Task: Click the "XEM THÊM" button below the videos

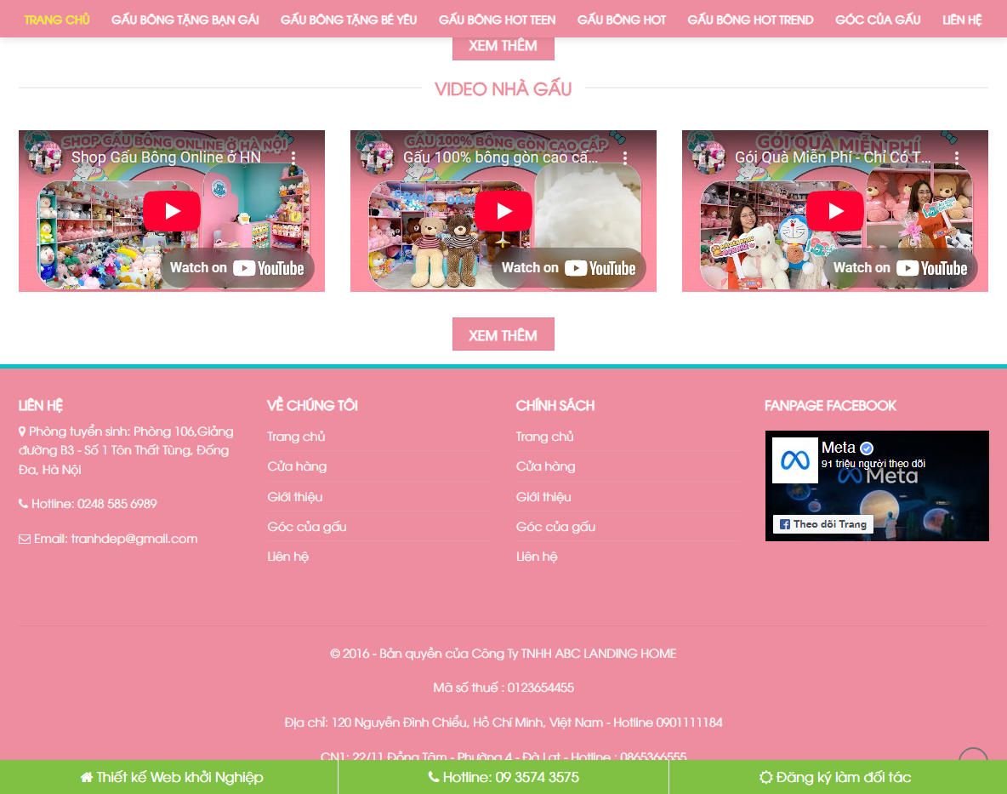Action: 503,334
